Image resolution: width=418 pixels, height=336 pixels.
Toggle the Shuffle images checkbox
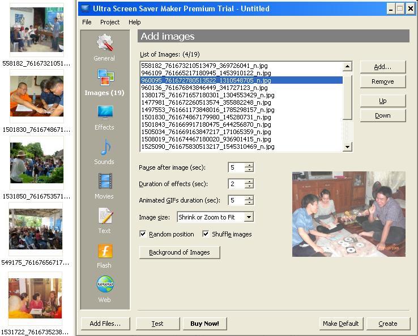tap(206, 234)
